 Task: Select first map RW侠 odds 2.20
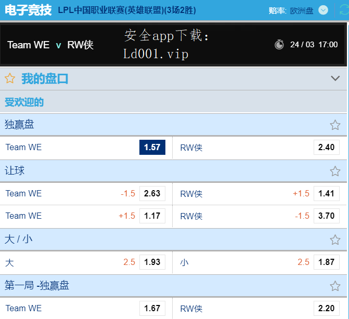pos(327,308)
